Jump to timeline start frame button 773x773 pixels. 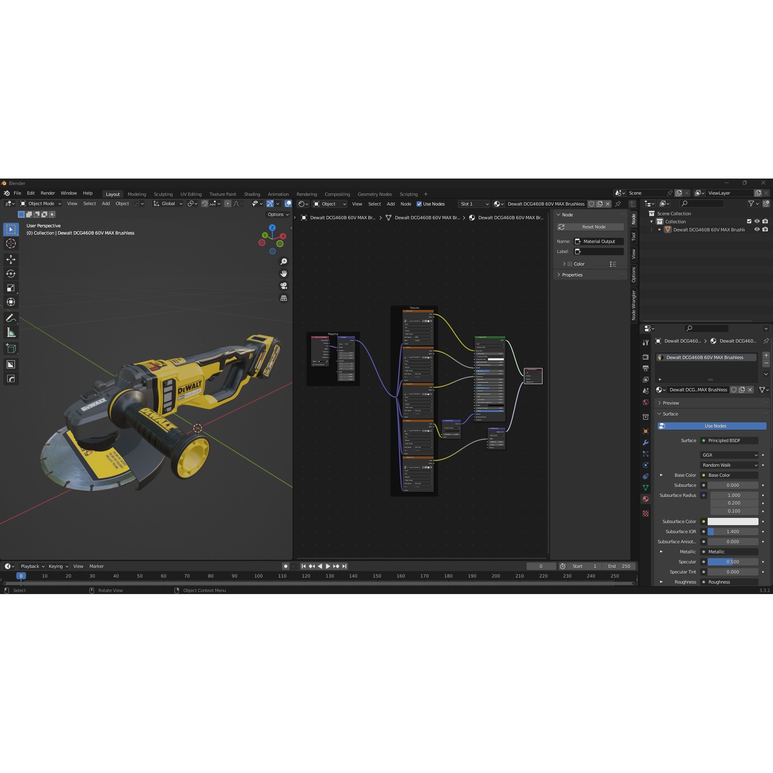303,566
